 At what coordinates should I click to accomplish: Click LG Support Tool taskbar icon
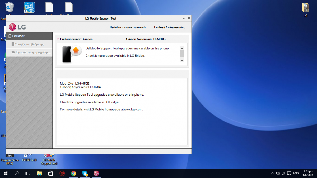(x=96, y=173)
